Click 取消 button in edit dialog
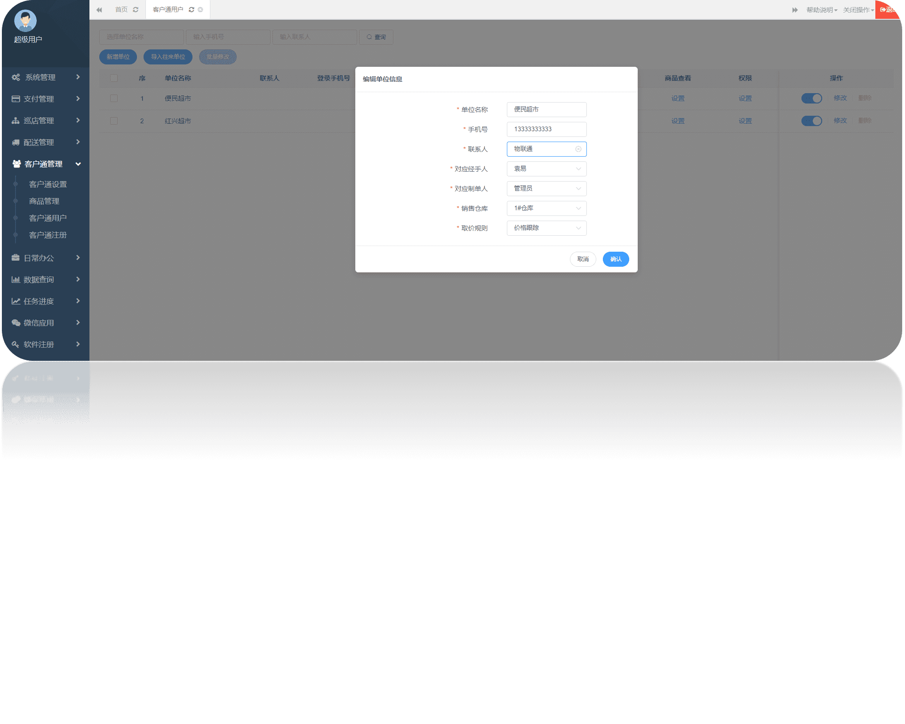This screenshot has height=724, width=905. coord(583,259)
